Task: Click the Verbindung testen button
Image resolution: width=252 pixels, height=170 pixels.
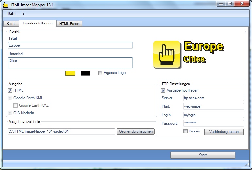Action: tap(224, 132)
